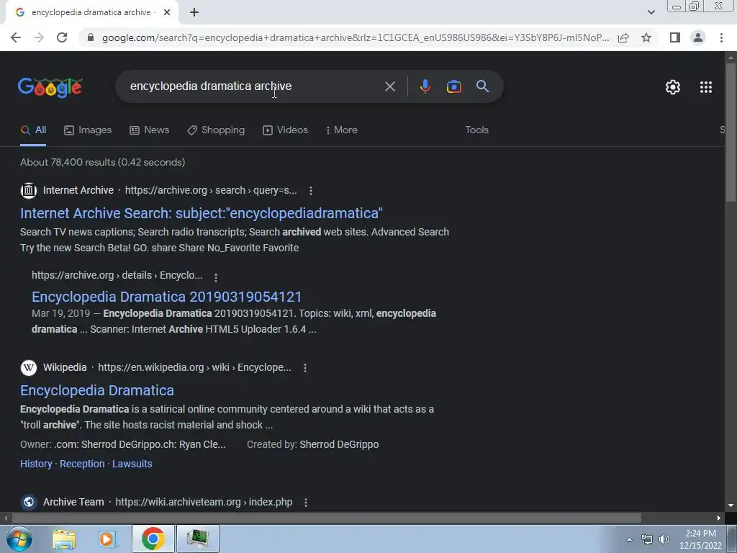This screenshot has height=553, width=737.
Task: Open Wikipedia Encyclopedia Dramatica result
Action: [97, 390]
